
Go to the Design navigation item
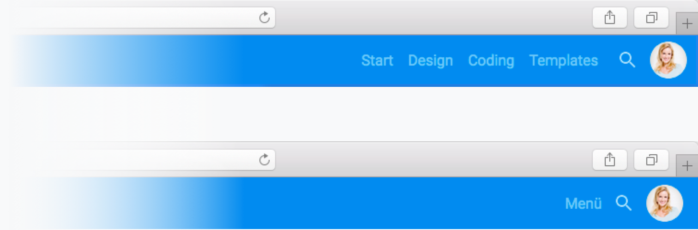(430, 61)
